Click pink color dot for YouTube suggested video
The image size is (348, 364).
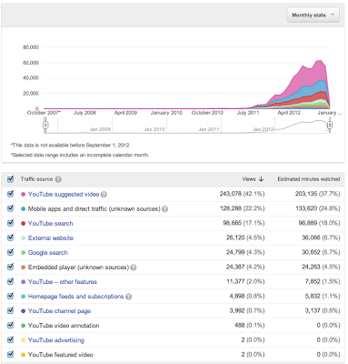coord(23,195)
